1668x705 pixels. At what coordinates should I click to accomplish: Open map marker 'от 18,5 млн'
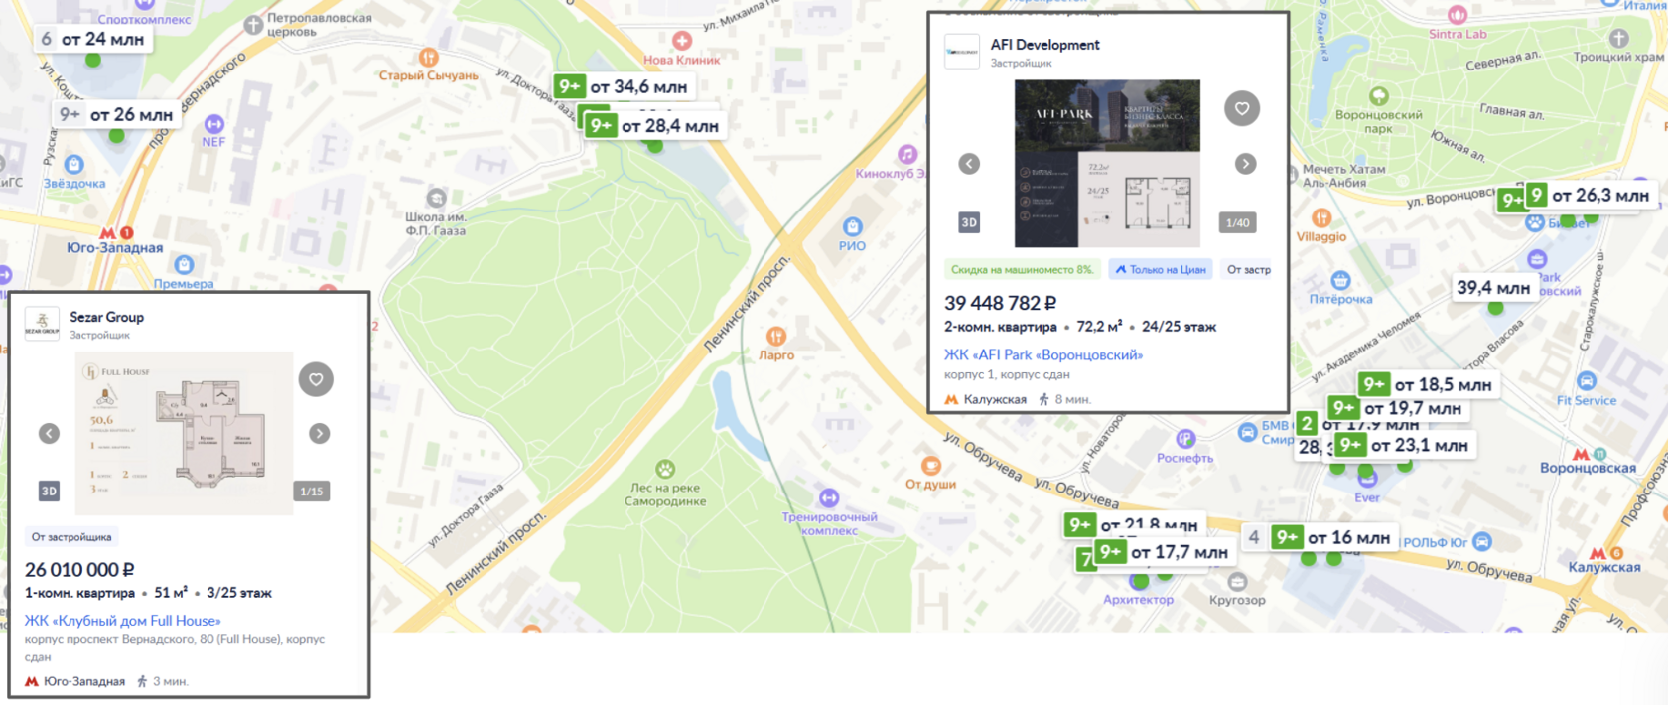click(1429, 385)
